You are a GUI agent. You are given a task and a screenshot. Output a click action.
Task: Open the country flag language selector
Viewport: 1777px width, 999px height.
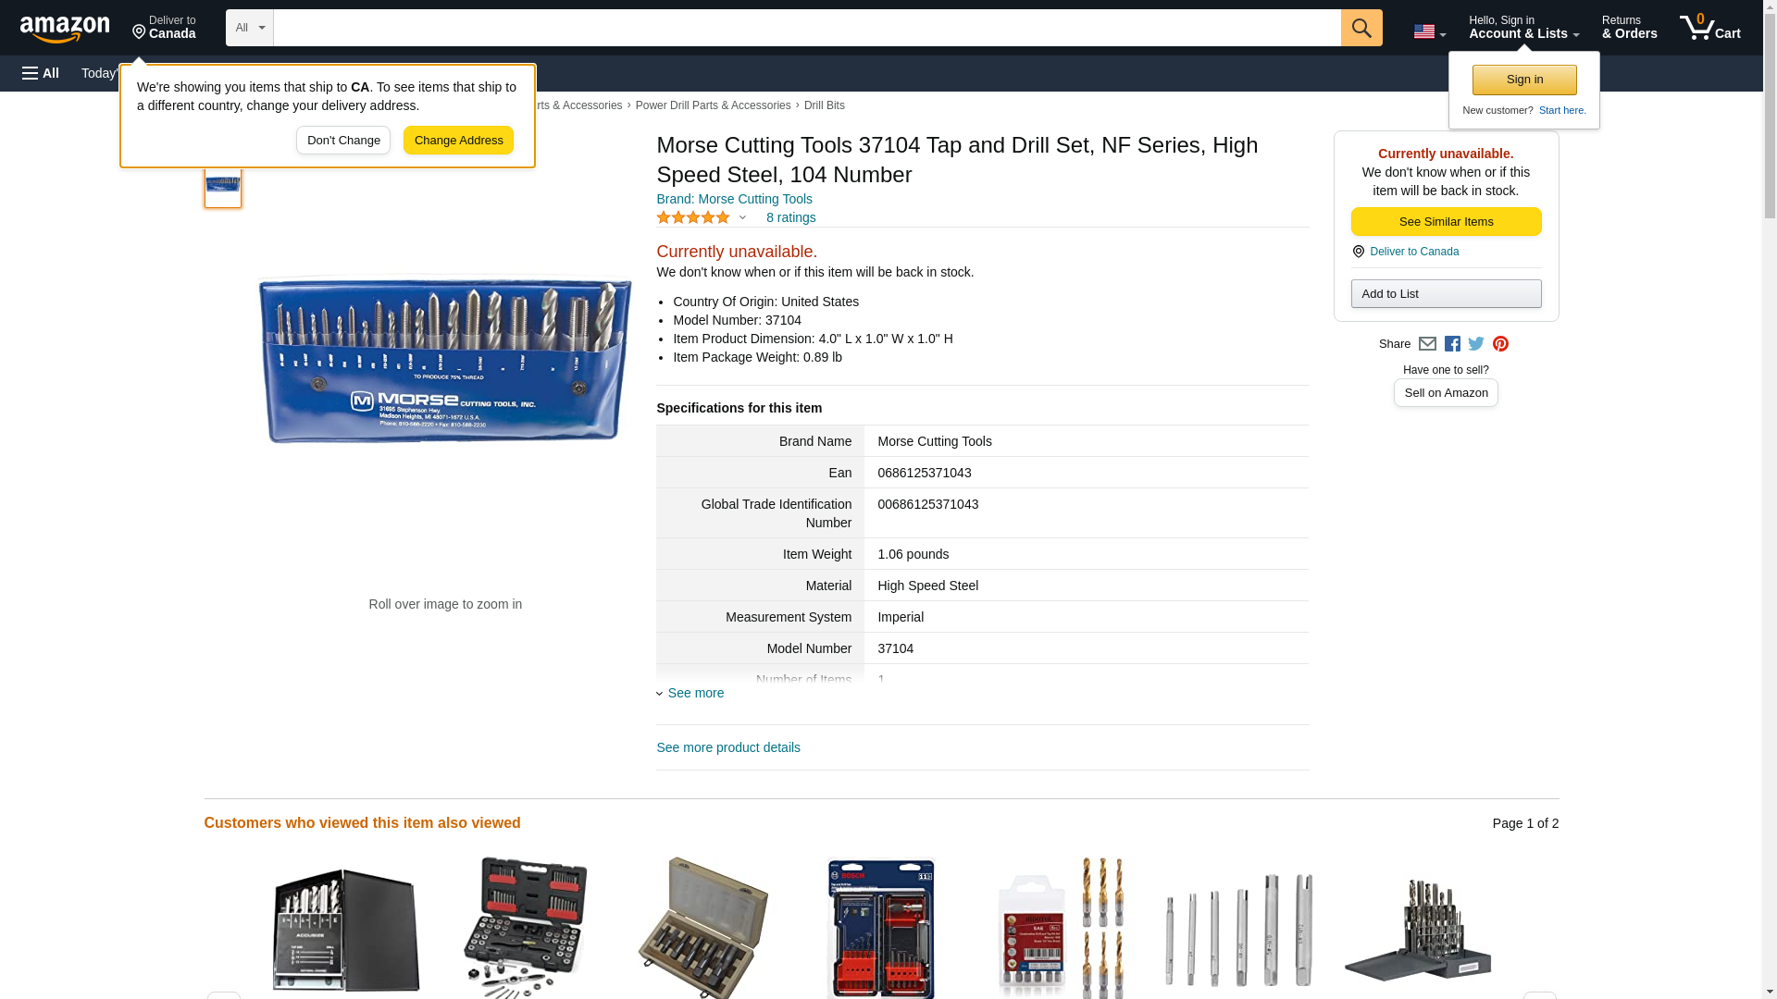click(1429, 31)
